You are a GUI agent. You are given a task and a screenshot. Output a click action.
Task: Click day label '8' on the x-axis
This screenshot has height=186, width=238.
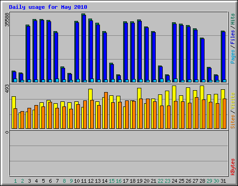[x=64, y=181]
